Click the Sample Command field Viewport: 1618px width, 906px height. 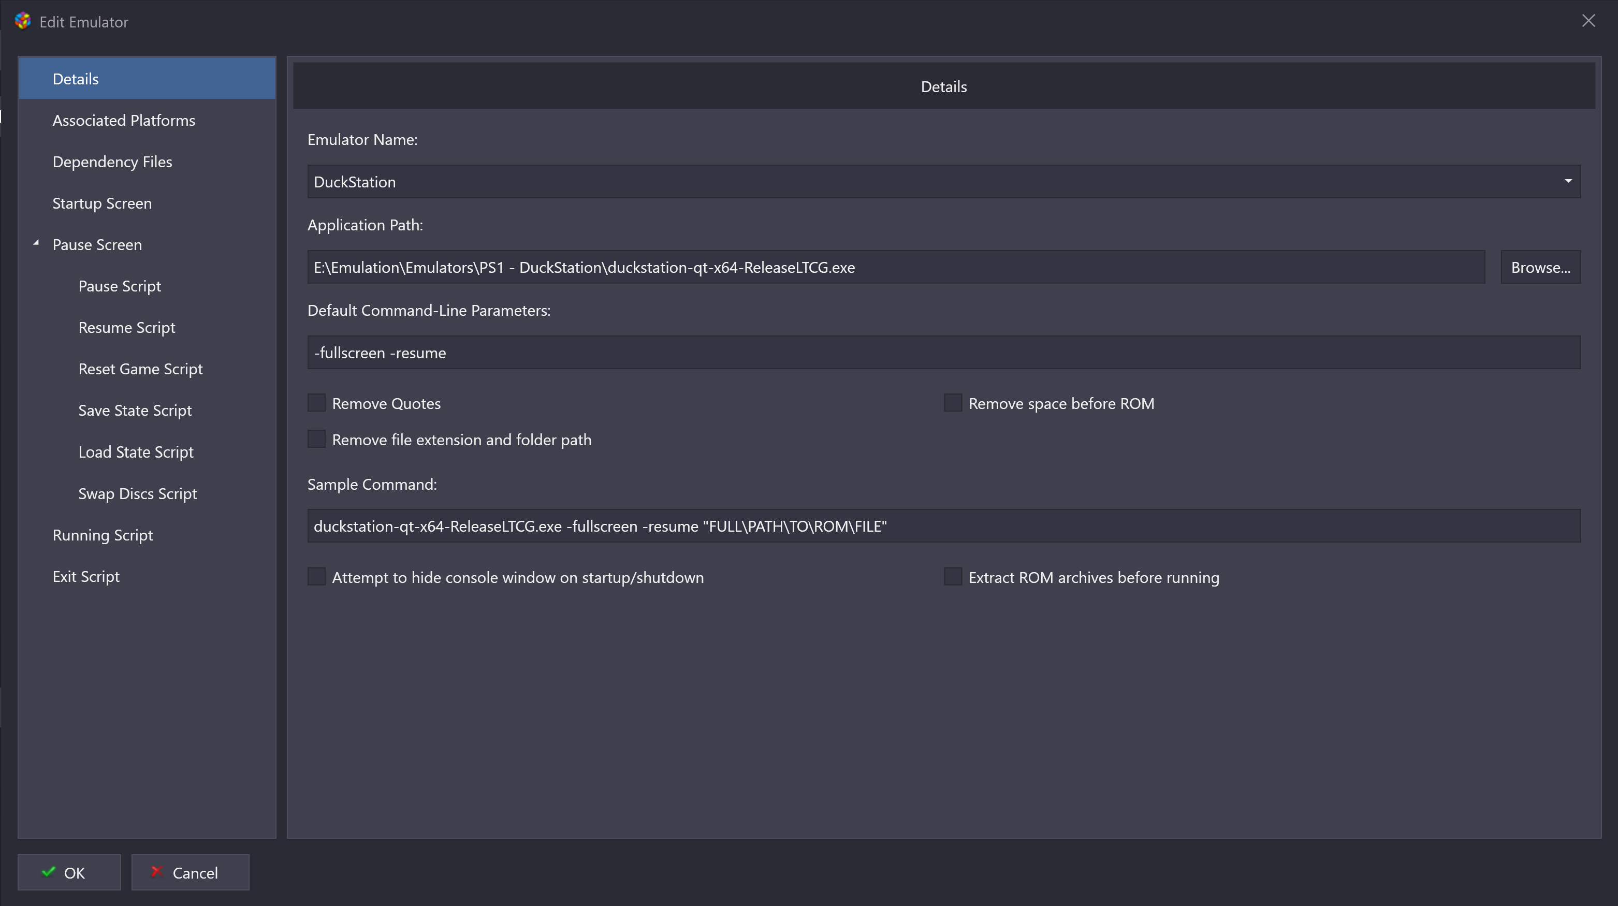[x=943, y=525]
